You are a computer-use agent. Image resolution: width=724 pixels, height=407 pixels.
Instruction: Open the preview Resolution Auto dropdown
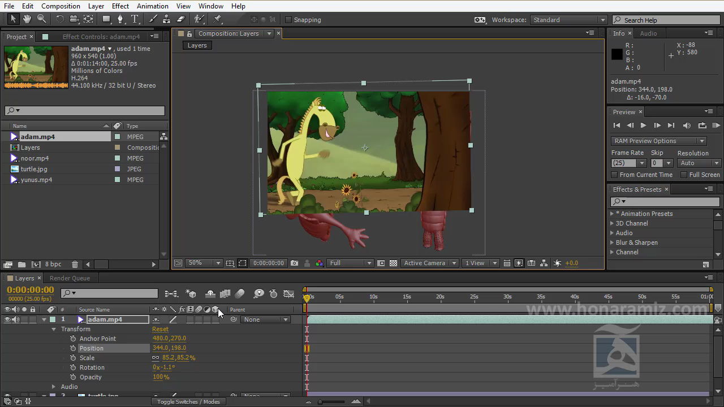click(x=699, y=163)
